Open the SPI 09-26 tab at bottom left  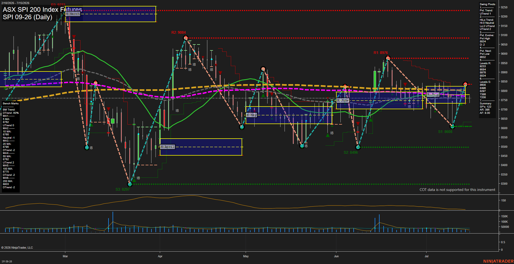click(6, 261)
